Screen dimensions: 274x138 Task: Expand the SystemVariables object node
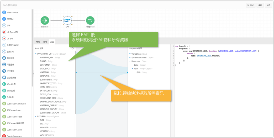130,57
